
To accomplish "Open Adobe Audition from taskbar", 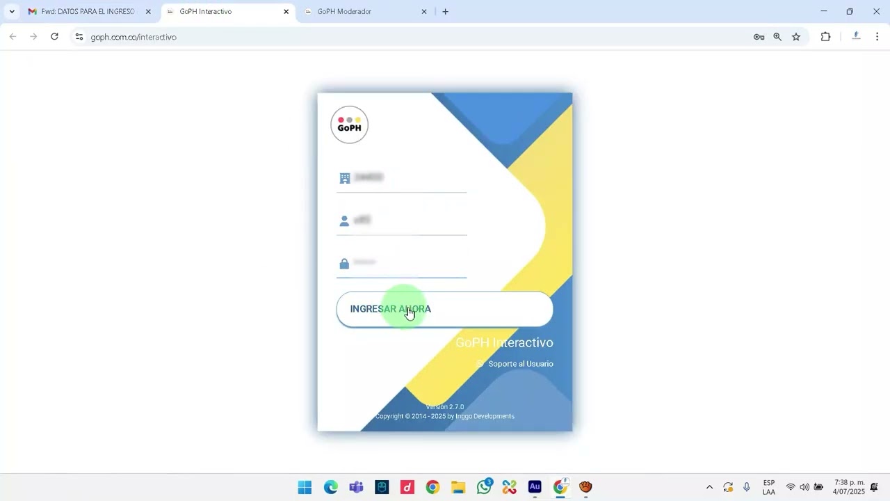I will coord(535,487).
